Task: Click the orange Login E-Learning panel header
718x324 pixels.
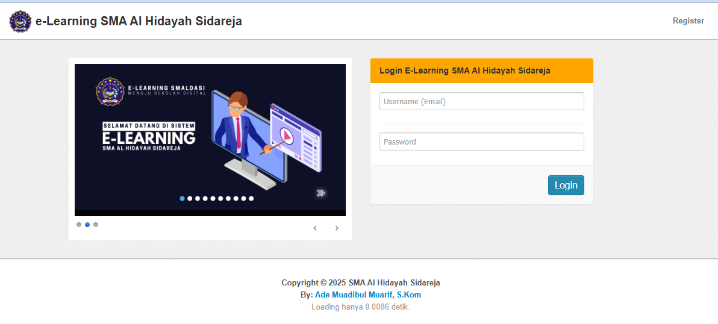Action: pos(481,70)
